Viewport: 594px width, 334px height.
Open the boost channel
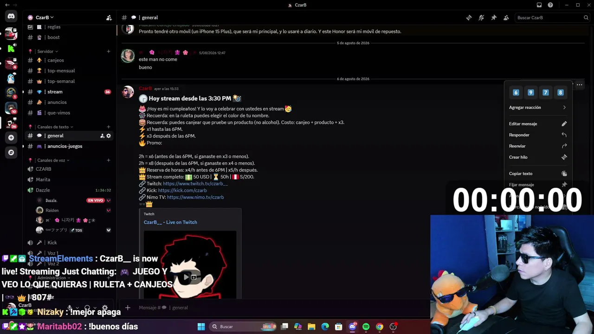pos(69,38)
